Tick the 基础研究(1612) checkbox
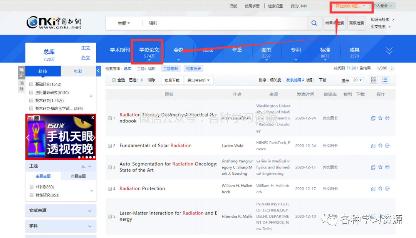This screenshot has height=238, width=416. pos(31,84)
